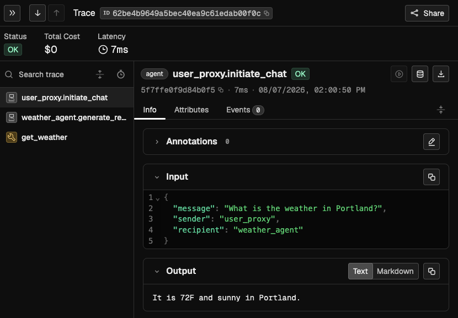Copy the Input JSON
The image size is (458, 318).
point(432,177)
